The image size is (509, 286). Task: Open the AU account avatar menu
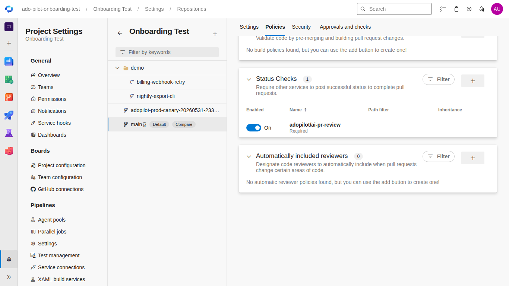[497, 9]
